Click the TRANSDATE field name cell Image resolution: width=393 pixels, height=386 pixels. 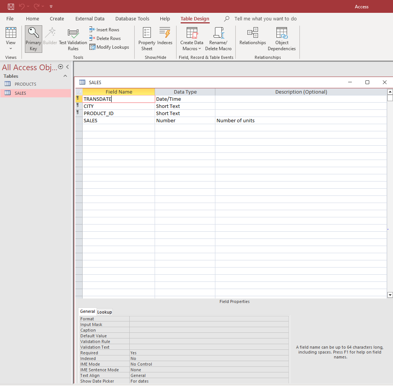pyautogui.click(x=118, y=99)
